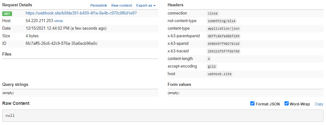This screenshot has height=125, width=326.
Task: Open the webhook.site request URL
Action: tap(81, 13)
